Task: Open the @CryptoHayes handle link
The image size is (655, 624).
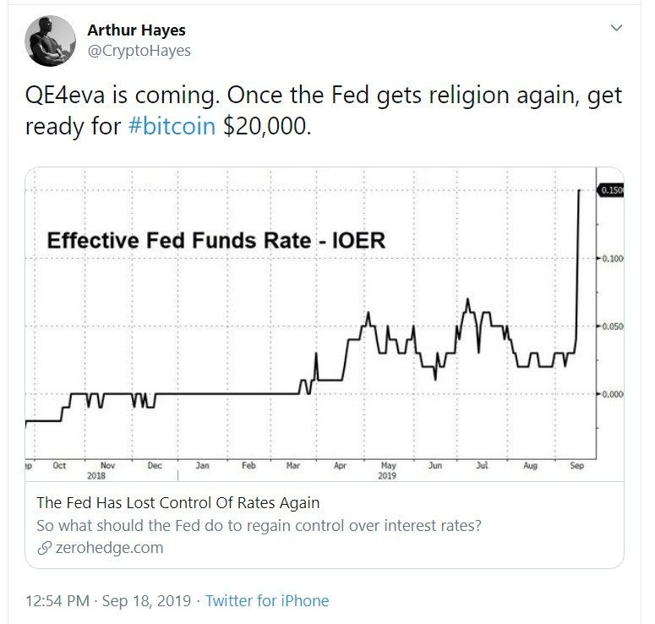Action: click(139, 51)
